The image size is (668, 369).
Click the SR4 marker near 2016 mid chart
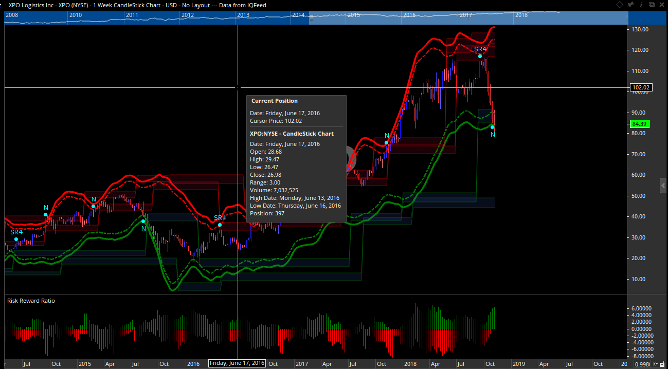click(x=220, y=218)
